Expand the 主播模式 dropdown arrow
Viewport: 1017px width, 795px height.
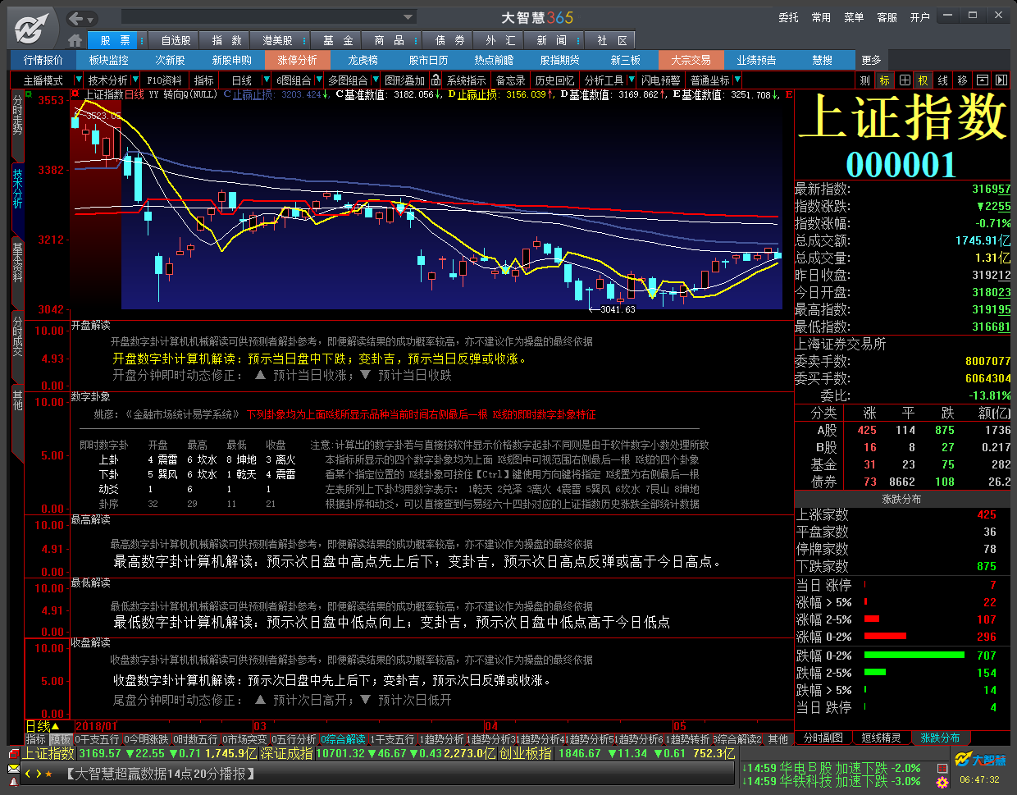[79, 80]
